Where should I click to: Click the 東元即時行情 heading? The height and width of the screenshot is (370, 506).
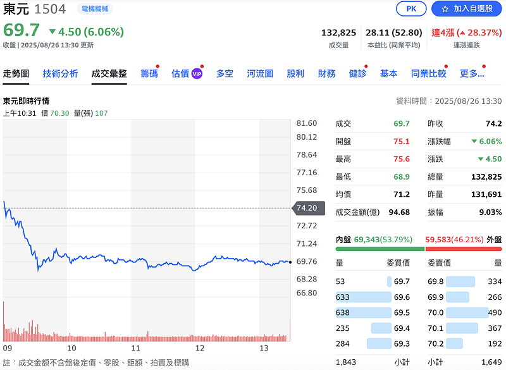(x=26, y=101)
